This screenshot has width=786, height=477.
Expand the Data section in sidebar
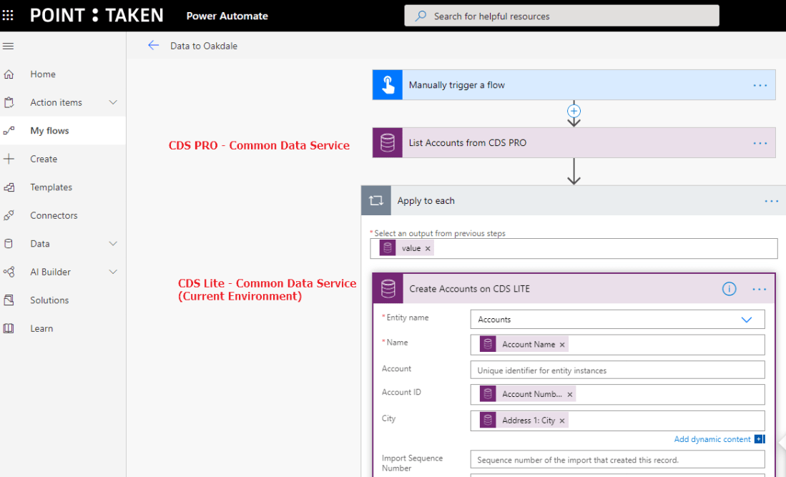[x=112, y=244]
